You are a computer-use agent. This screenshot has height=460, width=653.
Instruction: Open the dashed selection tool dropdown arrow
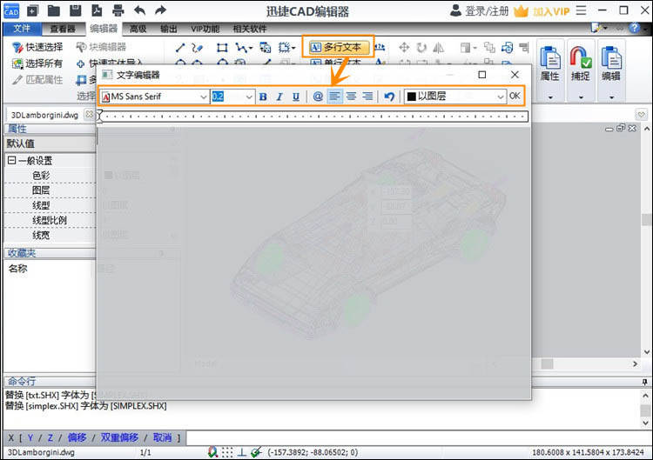point(293,48)
